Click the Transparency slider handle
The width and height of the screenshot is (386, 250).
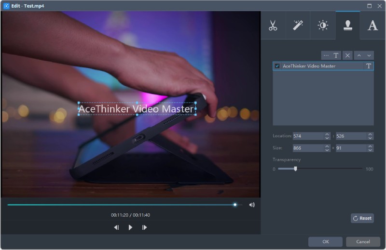(x=295, y=169)
